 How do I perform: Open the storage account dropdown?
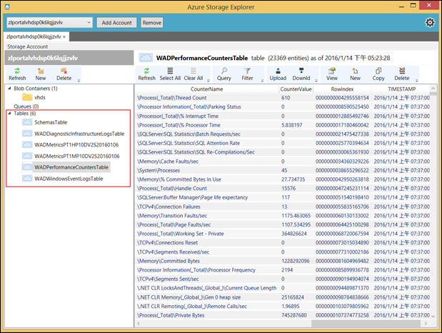[88, 23]
